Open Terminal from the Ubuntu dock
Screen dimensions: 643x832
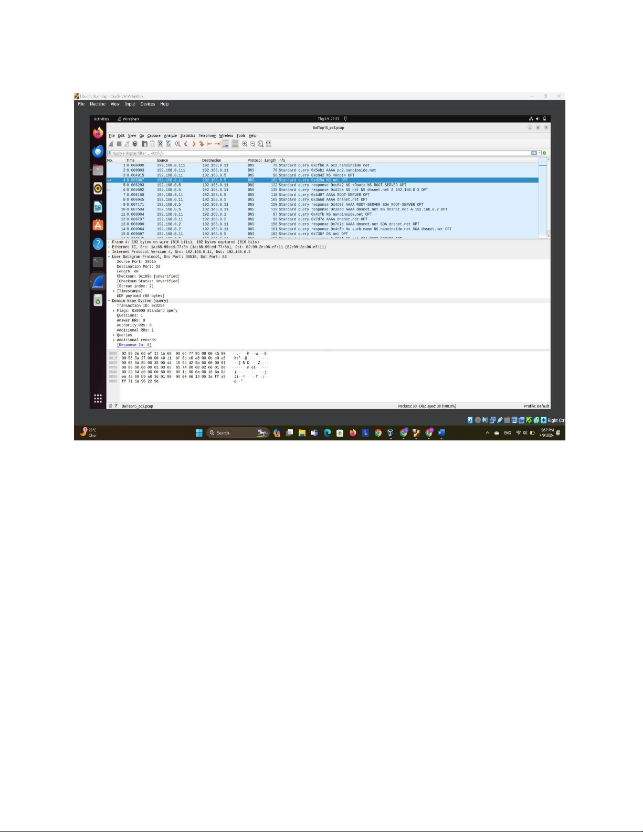98,261
